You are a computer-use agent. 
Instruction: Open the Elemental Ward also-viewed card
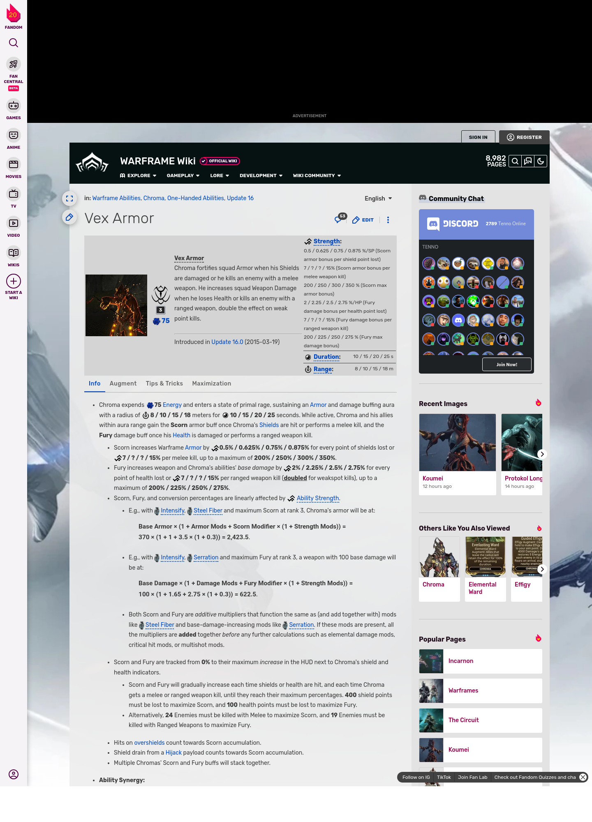pyautogui.click(x=486, y=569)
